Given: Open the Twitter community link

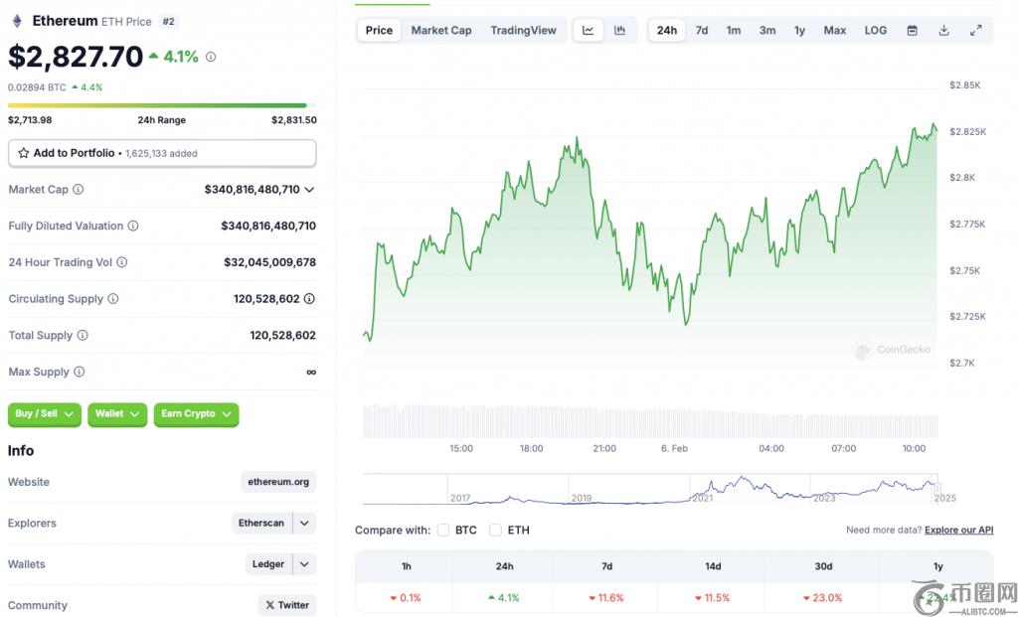Looking at the screenshot, I should point(287,605).
